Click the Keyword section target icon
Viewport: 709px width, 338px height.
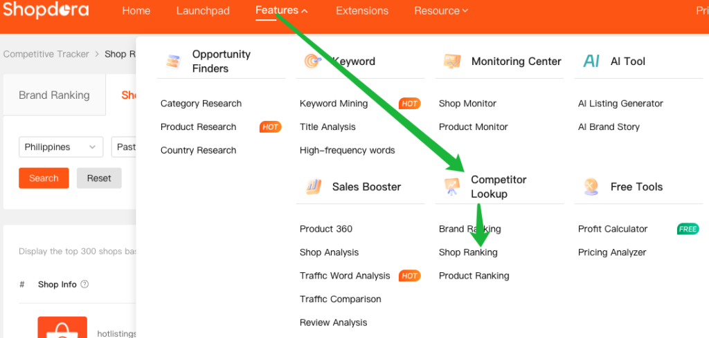[312, 62]
